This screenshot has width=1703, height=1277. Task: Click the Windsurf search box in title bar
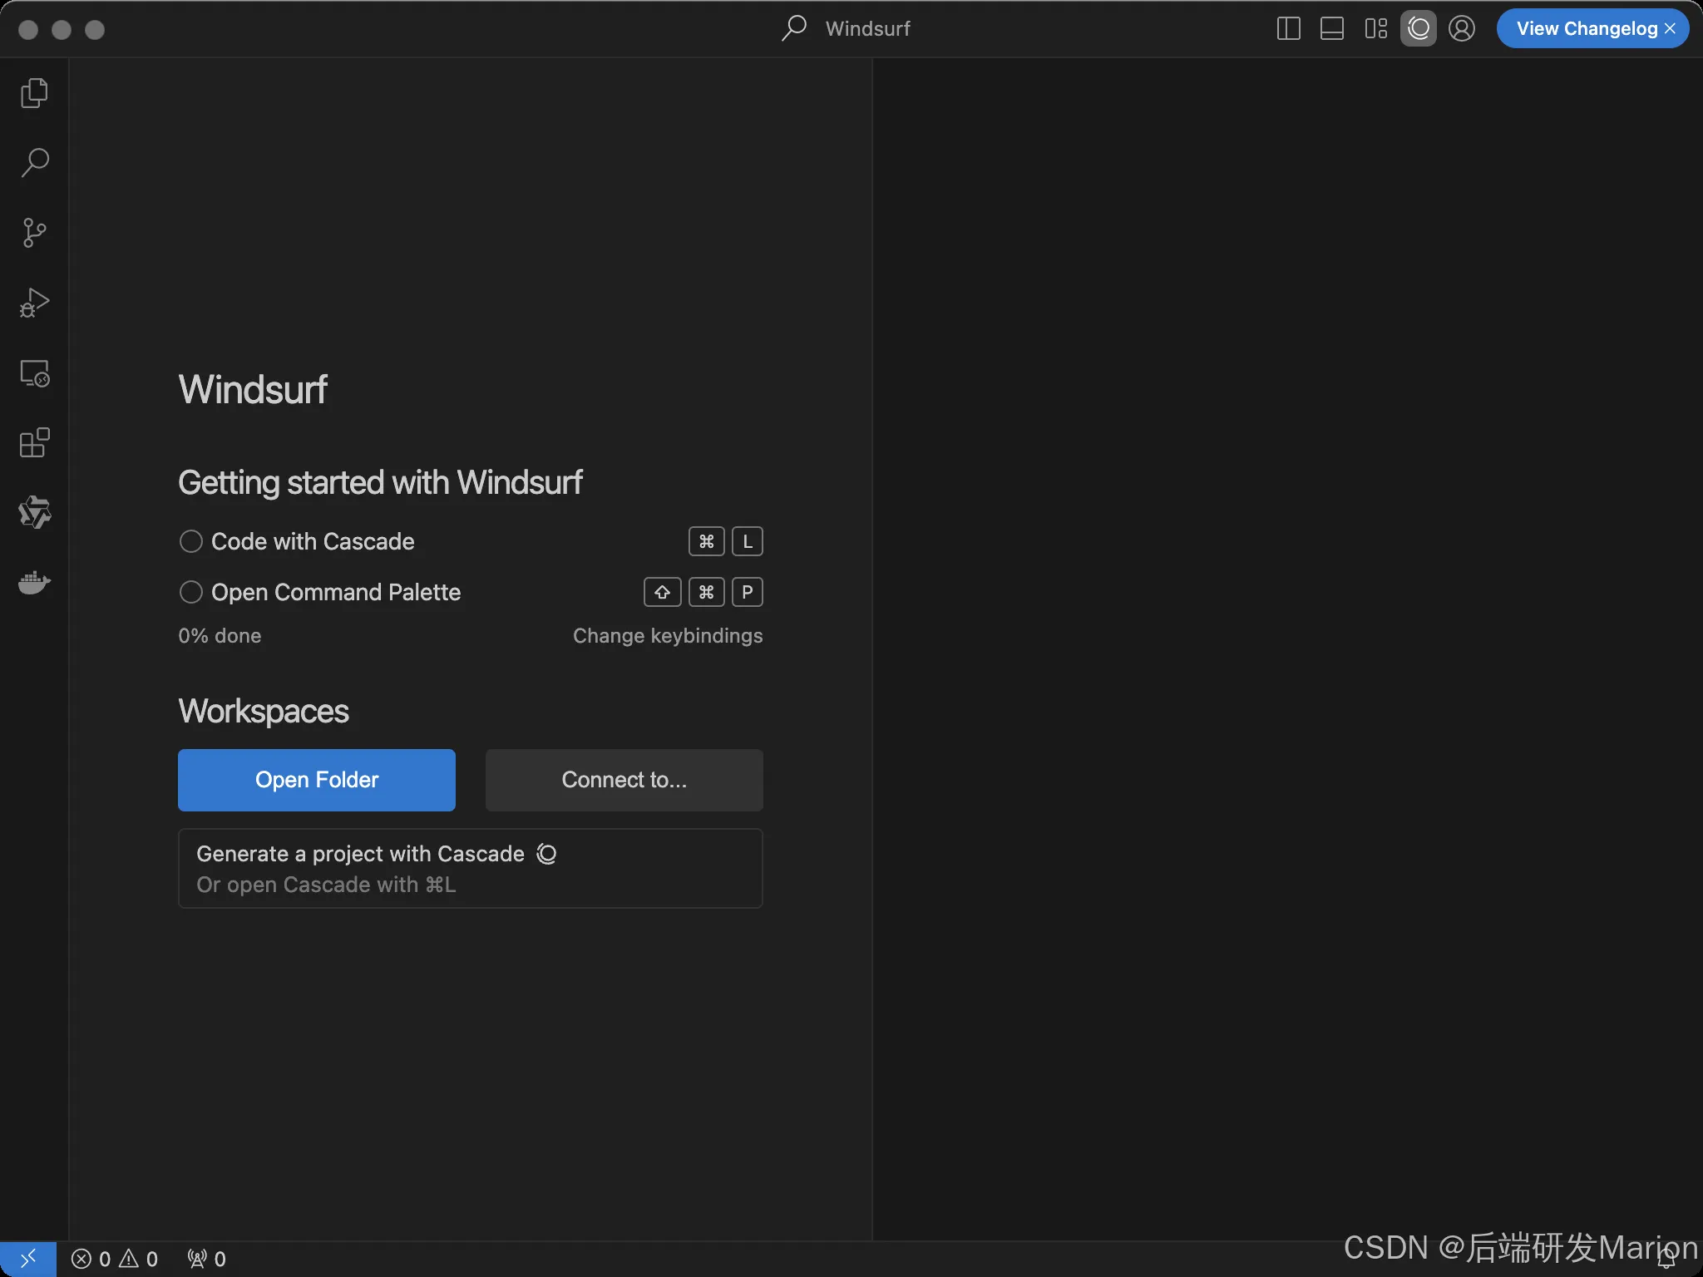coord(847,28)
